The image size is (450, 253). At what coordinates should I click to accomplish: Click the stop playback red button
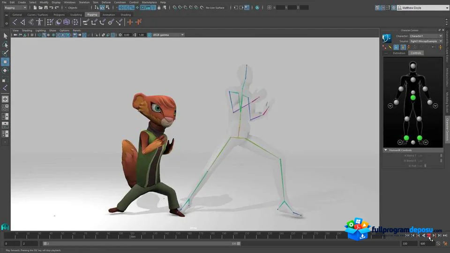coord(429,235)
